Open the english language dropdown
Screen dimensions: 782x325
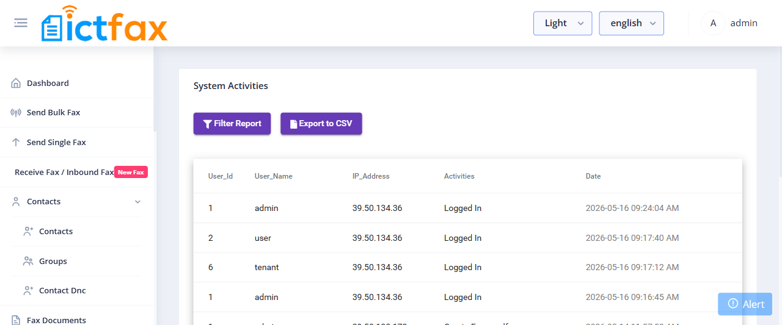(x=631, y=23)
